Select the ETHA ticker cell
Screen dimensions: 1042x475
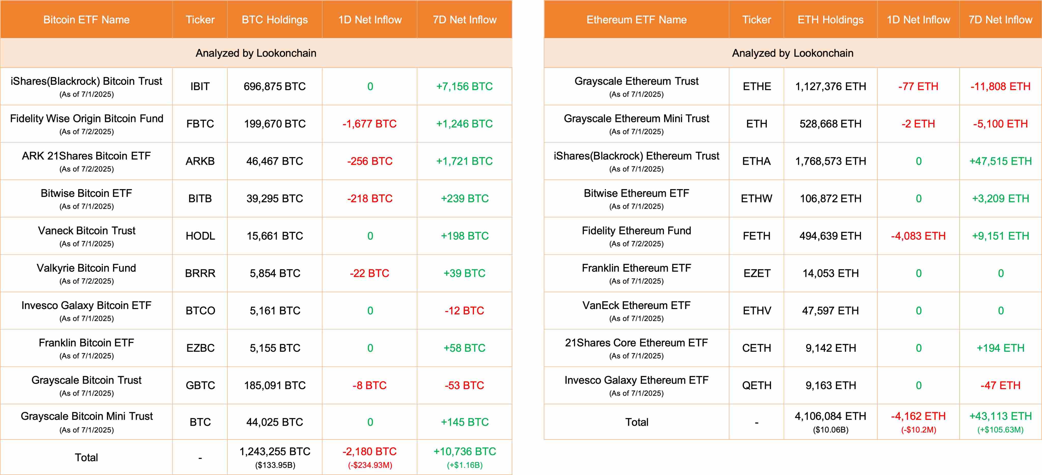point(756,161)
